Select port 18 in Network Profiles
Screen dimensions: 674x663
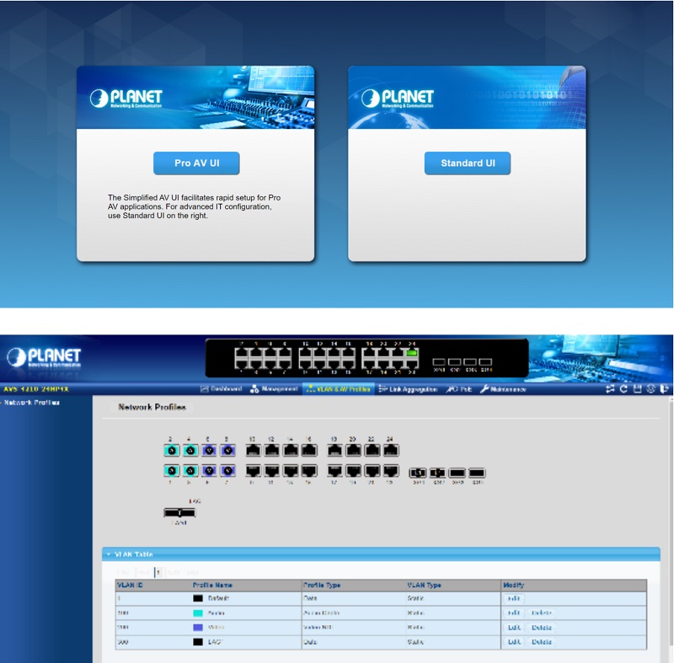pyautogui.click(x=334, y=451)
